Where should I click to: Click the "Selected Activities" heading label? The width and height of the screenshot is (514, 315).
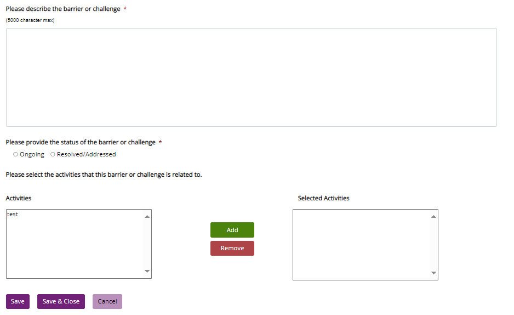(323, 198)
